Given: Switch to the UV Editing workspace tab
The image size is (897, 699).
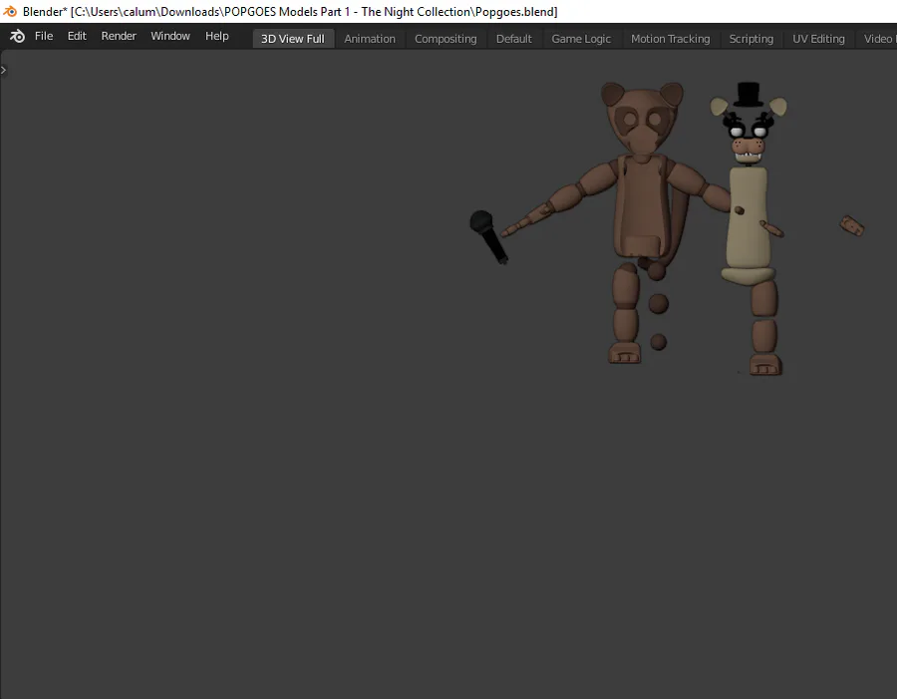Looking at the screenshot, I should point(818,39).
